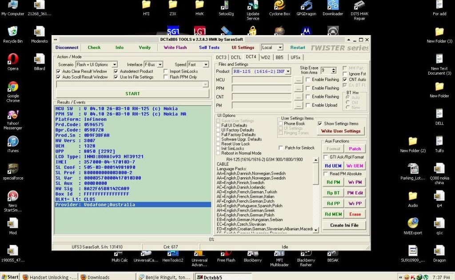Switch to the DCTL tab
The image size is (455, 280).
pos(236,57)
